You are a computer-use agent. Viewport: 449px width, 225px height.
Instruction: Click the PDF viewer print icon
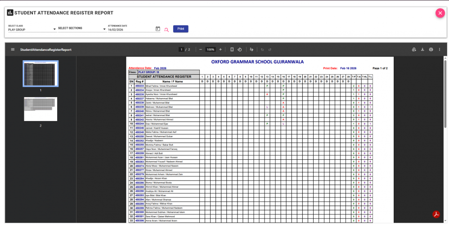(431, 49)
